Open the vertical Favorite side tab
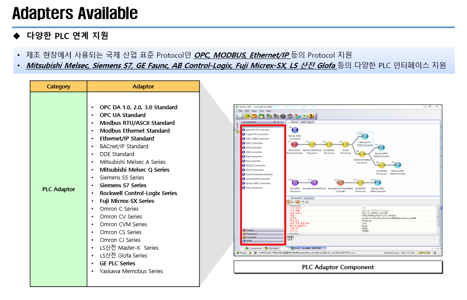Viewport: 467px width, 300px height. point(237,127)
